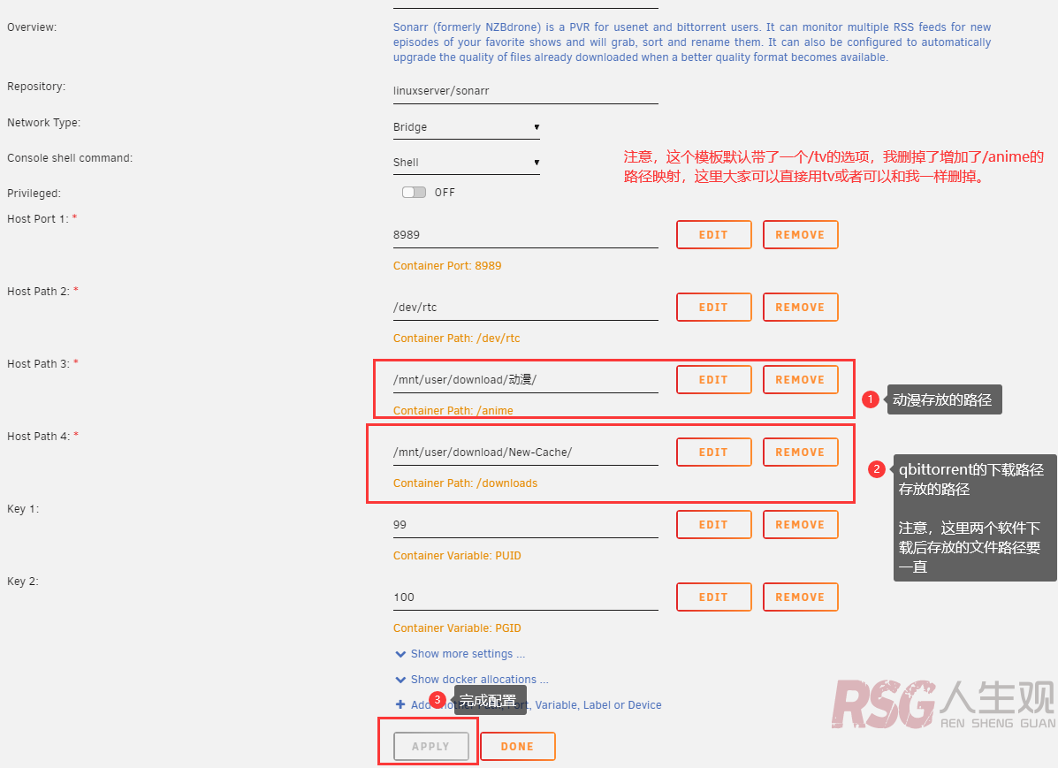This screenshot has width=1058, height=768.
Task: Click Container Variable: PGID text
Action: click(x=457, y=628)
